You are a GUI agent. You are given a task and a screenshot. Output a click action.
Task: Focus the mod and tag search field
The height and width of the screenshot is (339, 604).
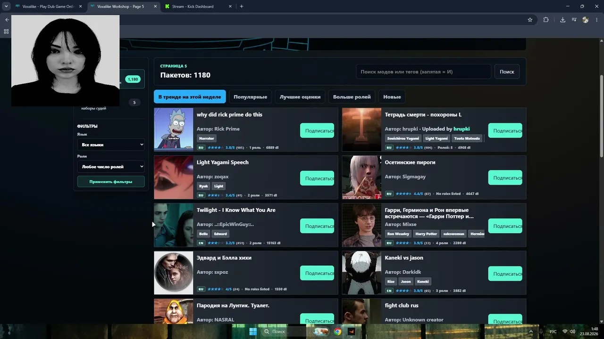(x=423, y=72)
